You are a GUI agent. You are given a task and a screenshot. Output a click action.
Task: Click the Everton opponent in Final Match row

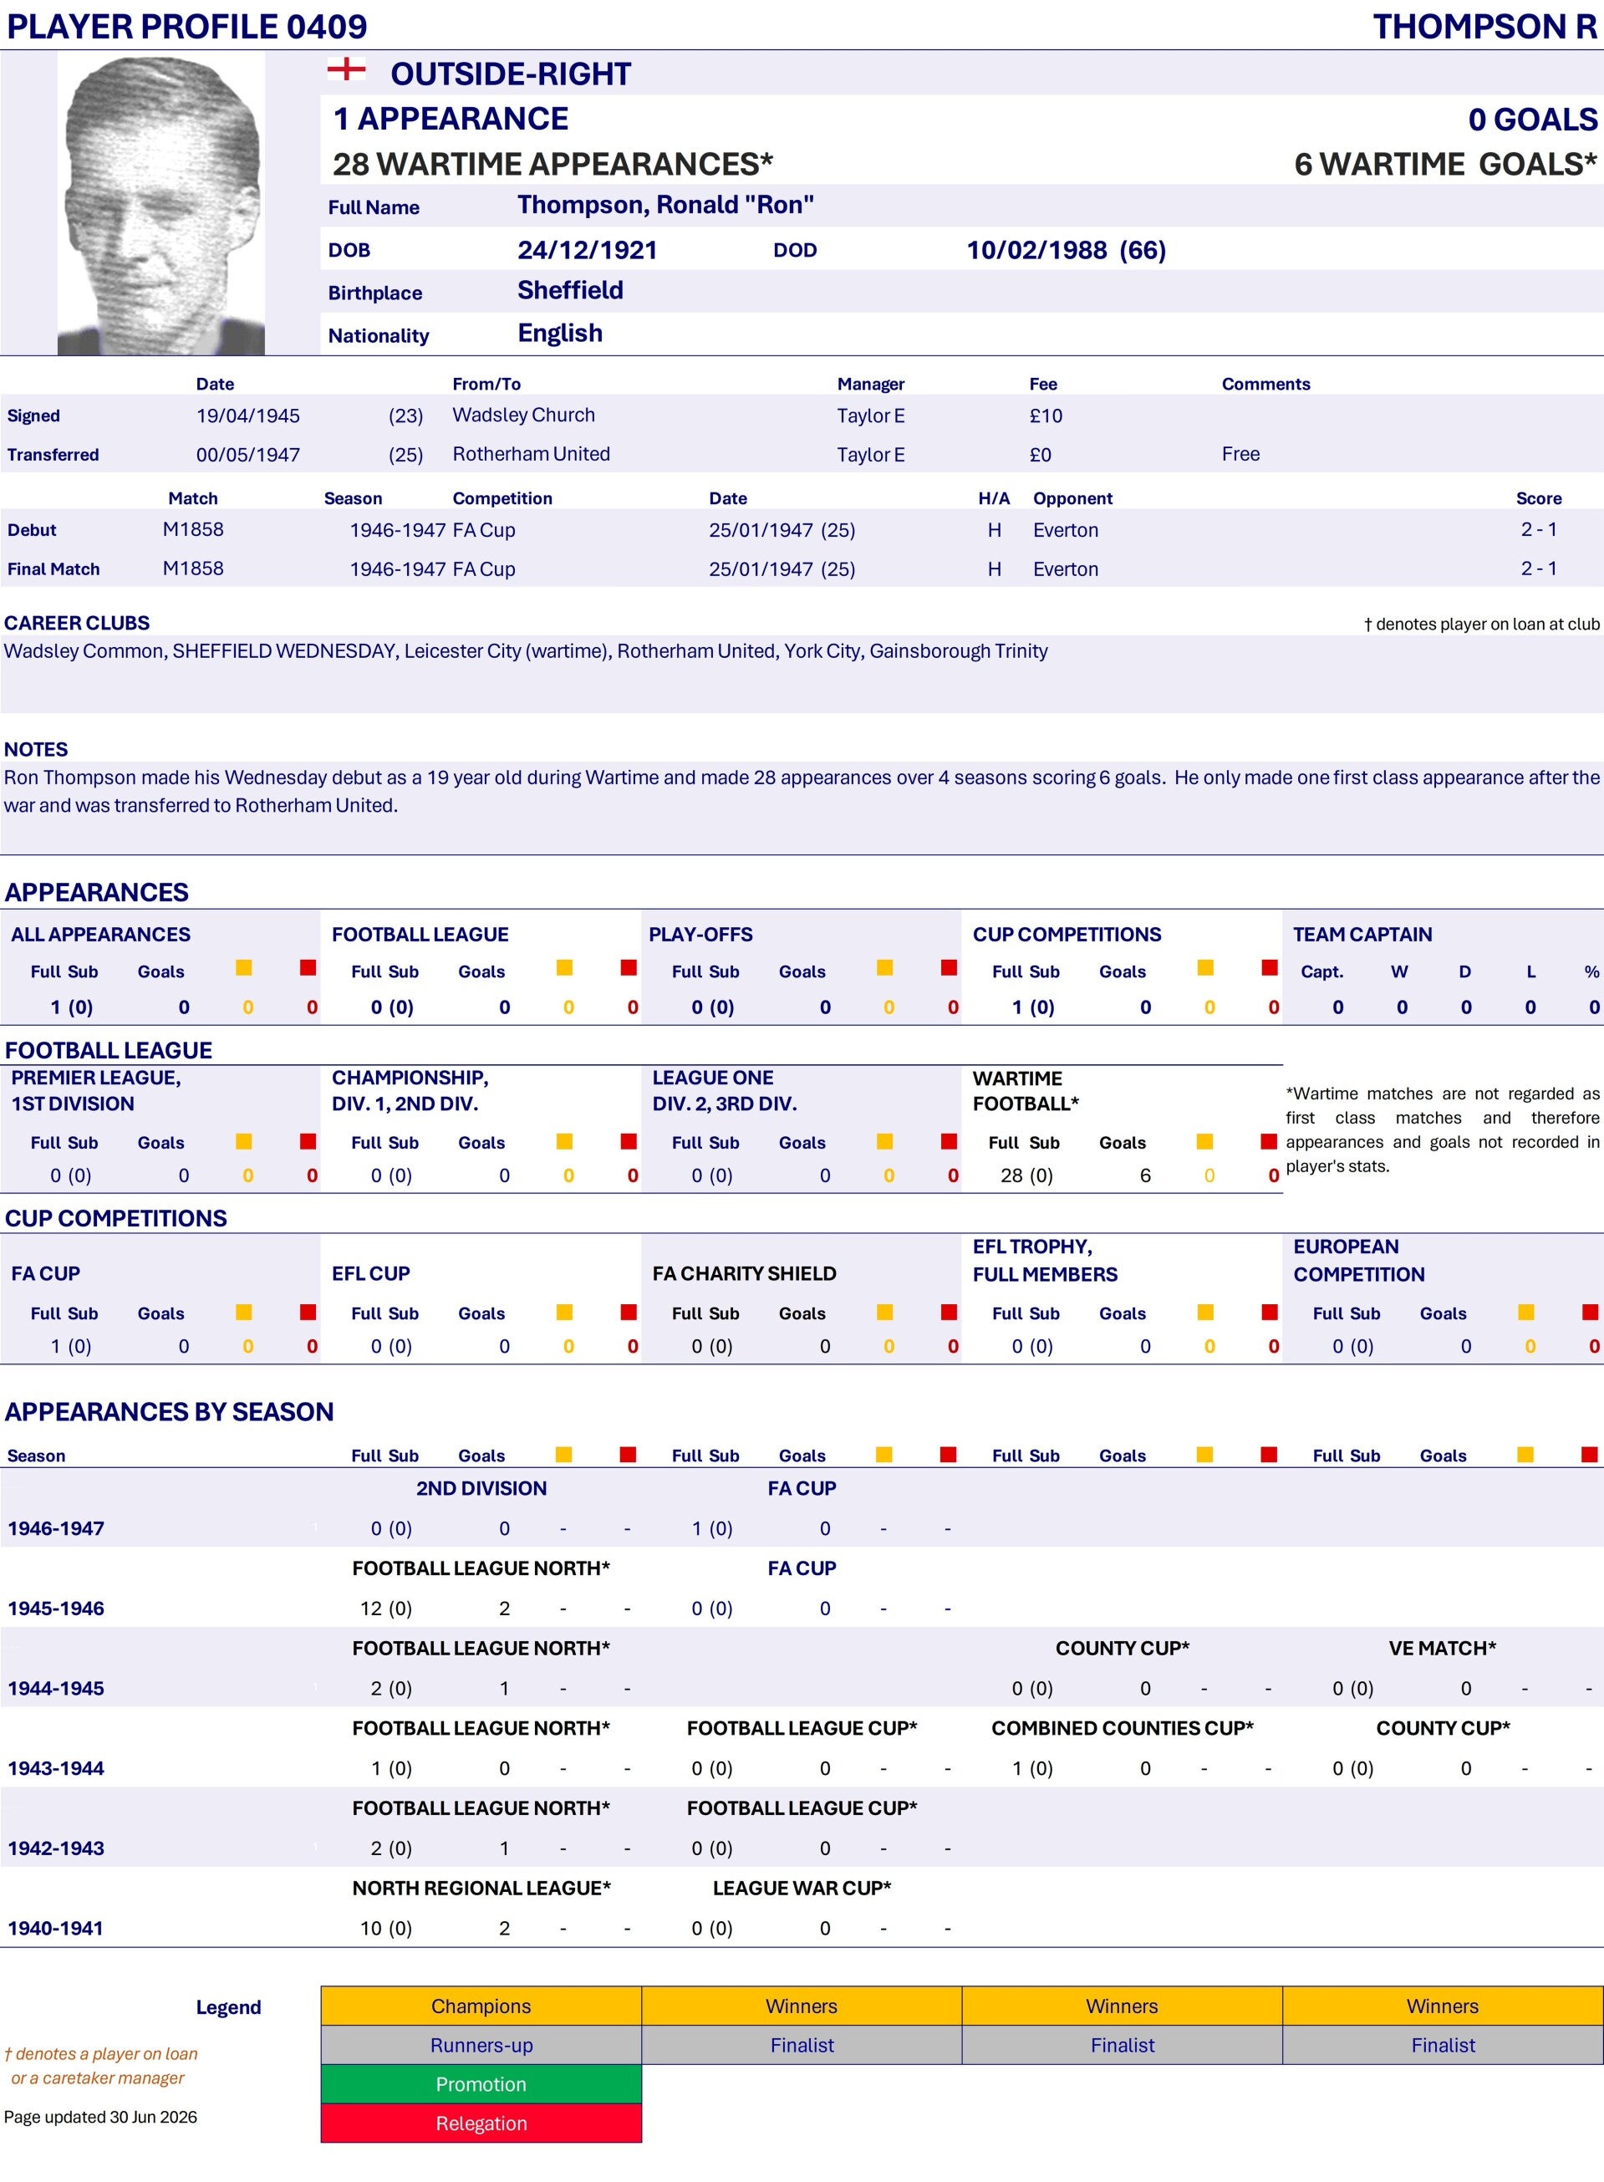[1065, 569]
